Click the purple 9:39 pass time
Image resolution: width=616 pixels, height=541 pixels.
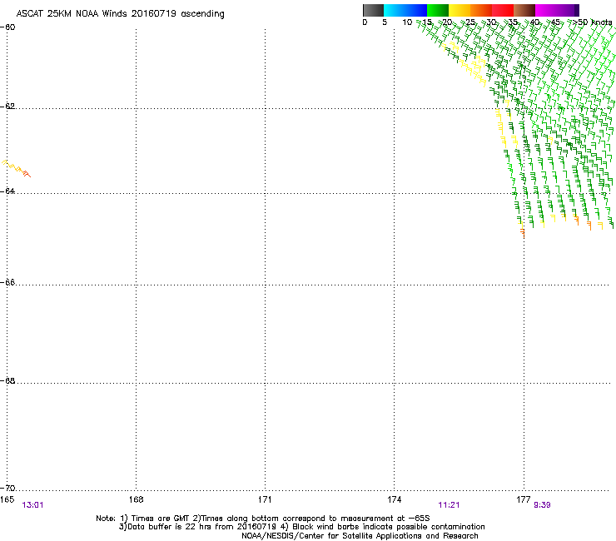(x=542, y=505)
